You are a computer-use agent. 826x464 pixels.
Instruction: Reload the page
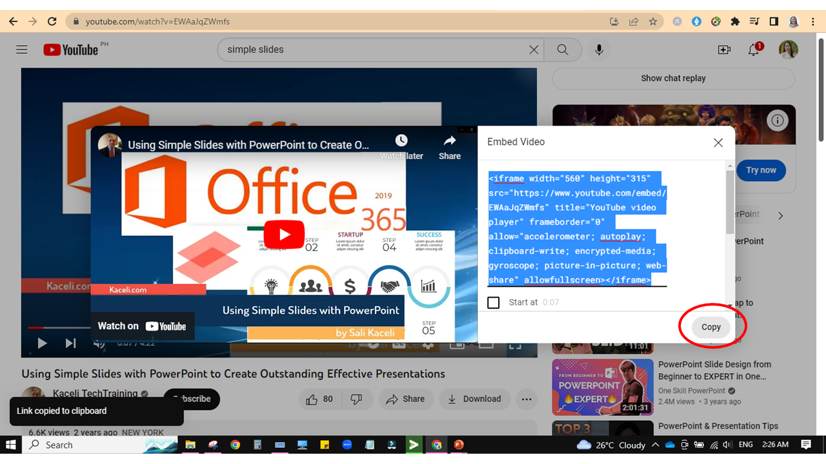(x=52, y=21)
